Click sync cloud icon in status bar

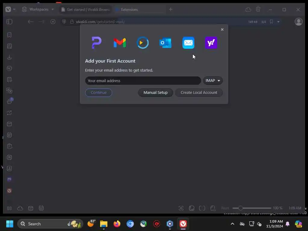click(x=20, y=208)
